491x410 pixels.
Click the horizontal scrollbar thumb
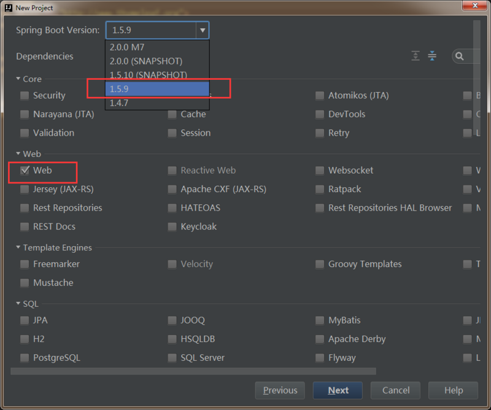pyautogui.click(x=193, y=371)
